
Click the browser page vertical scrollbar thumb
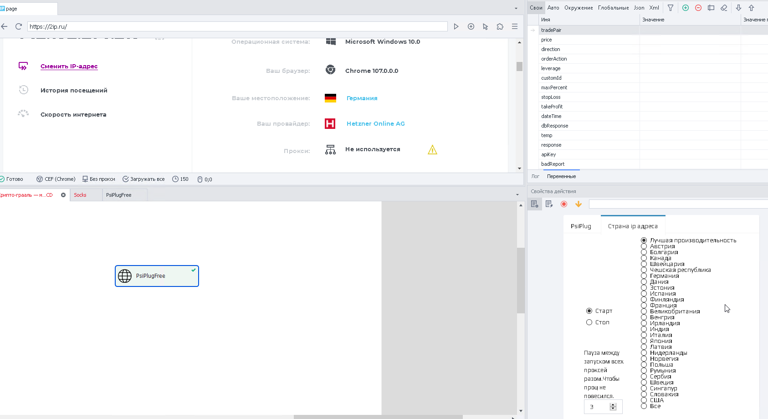pyautogui.click(x=519, y=66)
